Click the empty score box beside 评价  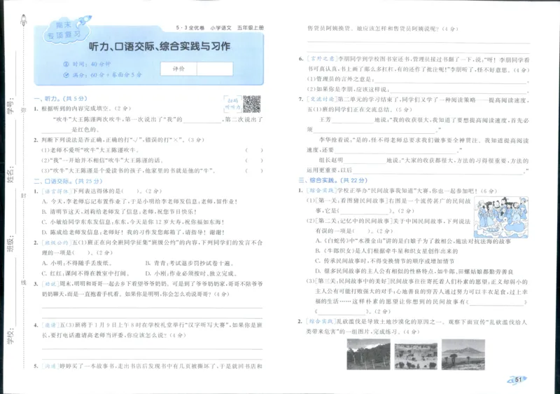click(x=215, y=69)
